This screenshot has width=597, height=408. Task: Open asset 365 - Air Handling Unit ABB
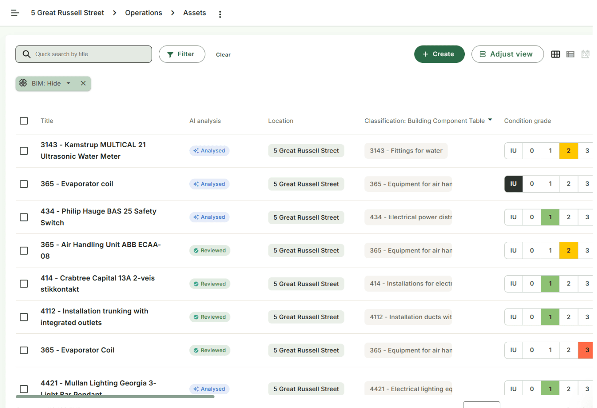[x=100, y=250]
